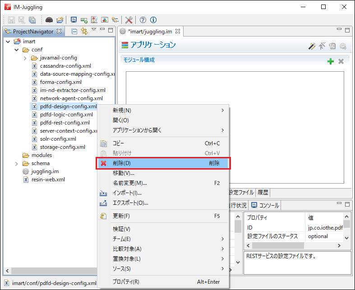355x290 pixels.
Task: Click the open project folder toolbar icon
Action: tap(60, 20)
